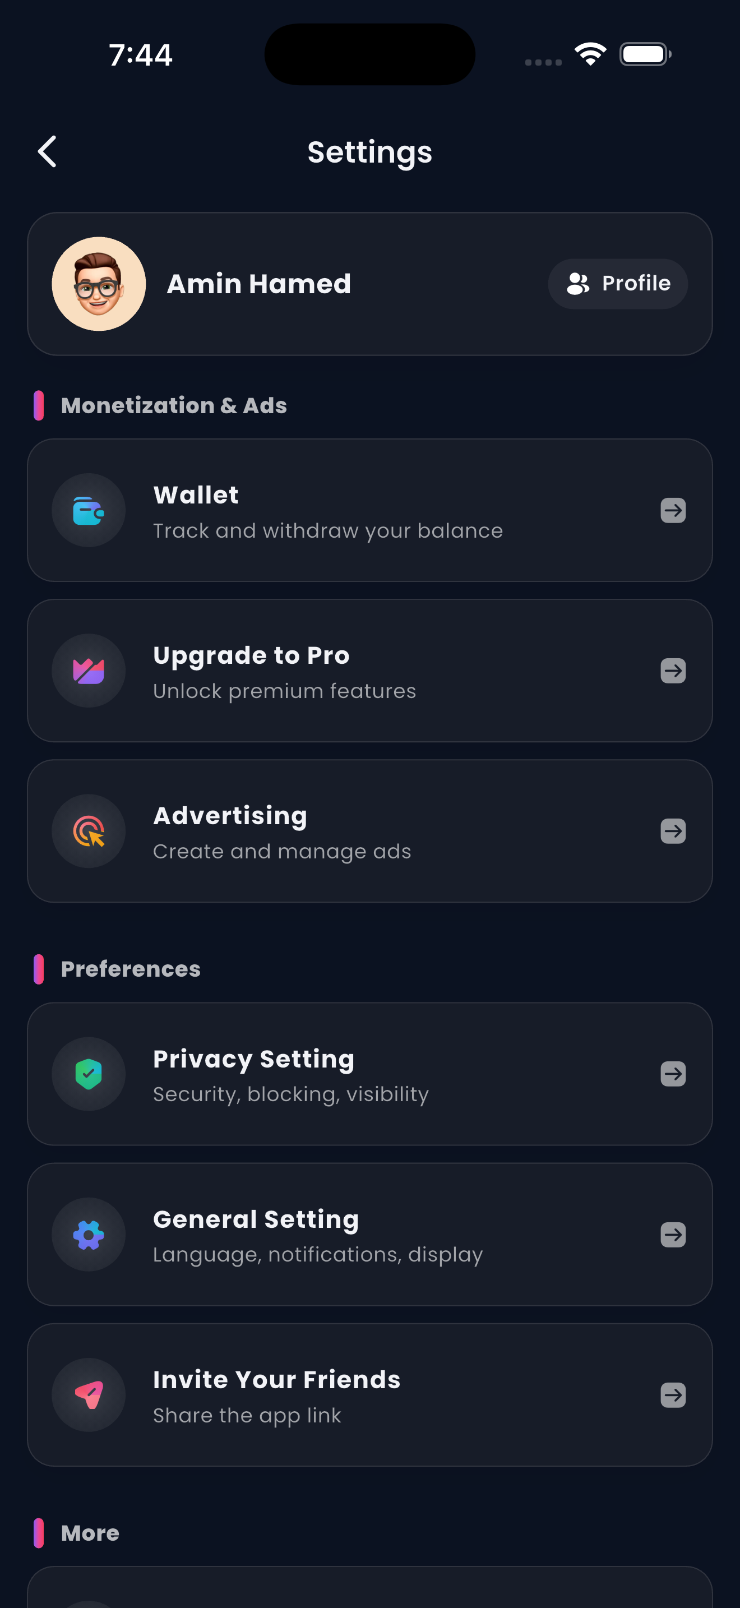Screen dimensions: 740x1608
Task: Open Wallet using its arrow
Action: 673,511
